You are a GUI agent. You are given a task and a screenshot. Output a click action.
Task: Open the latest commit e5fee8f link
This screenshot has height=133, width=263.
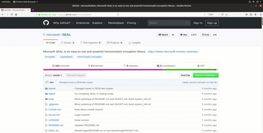(201, 82)
